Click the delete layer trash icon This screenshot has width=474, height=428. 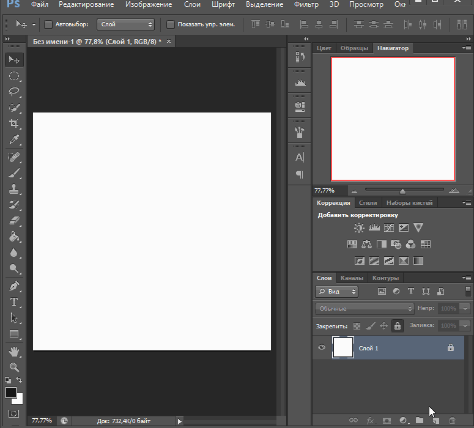point(452,421)
